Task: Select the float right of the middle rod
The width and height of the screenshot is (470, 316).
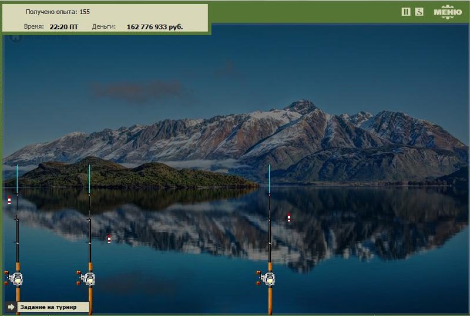Action: coord(109,239)
